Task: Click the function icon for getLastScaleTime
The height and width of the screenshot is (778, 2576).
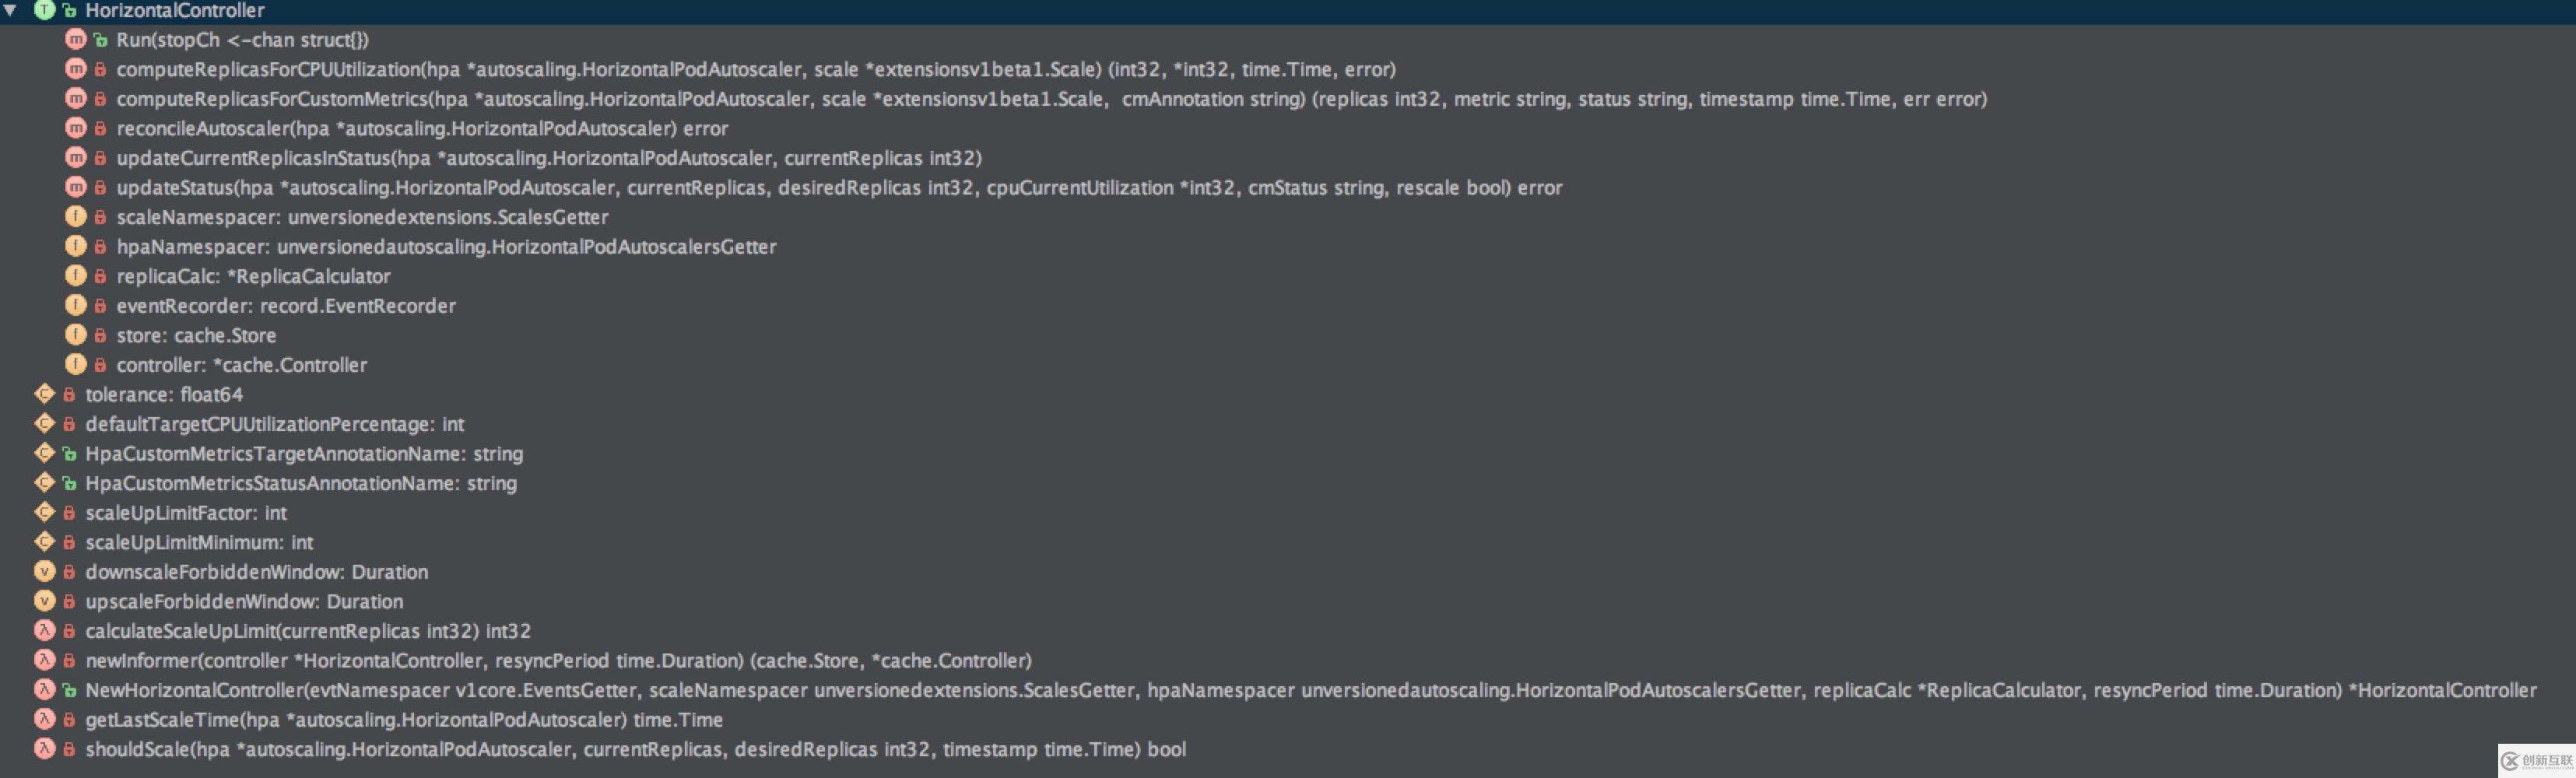Action: [44, 718]
